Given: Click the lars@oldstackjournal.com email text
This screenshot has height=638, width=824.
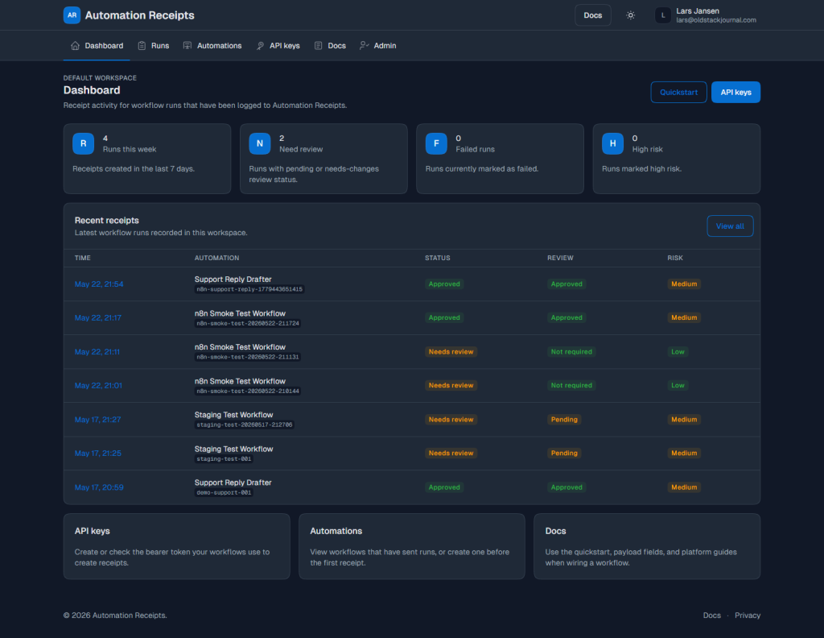Looking at the screenshot, I should [715, 20].
